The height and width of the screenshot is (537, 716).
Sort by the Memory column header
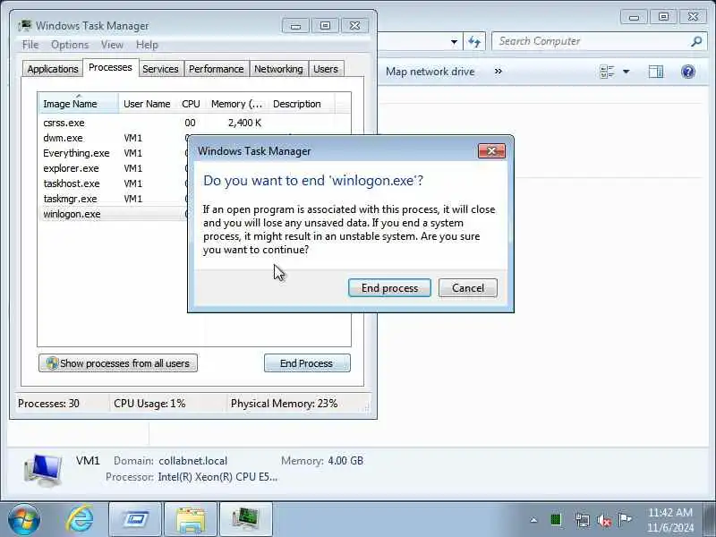pyautogui.click(x=236, y=104)
